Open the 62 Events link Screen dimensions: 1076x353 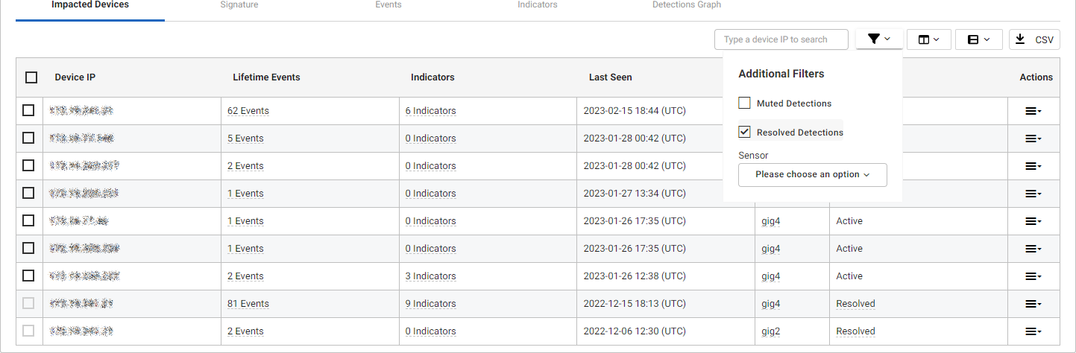(248, 111)
